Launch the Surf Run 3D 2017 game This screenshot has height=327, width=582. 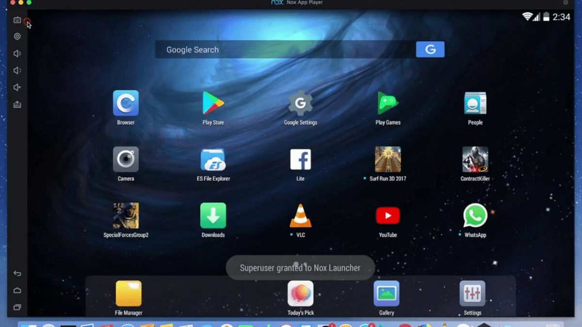387,160
